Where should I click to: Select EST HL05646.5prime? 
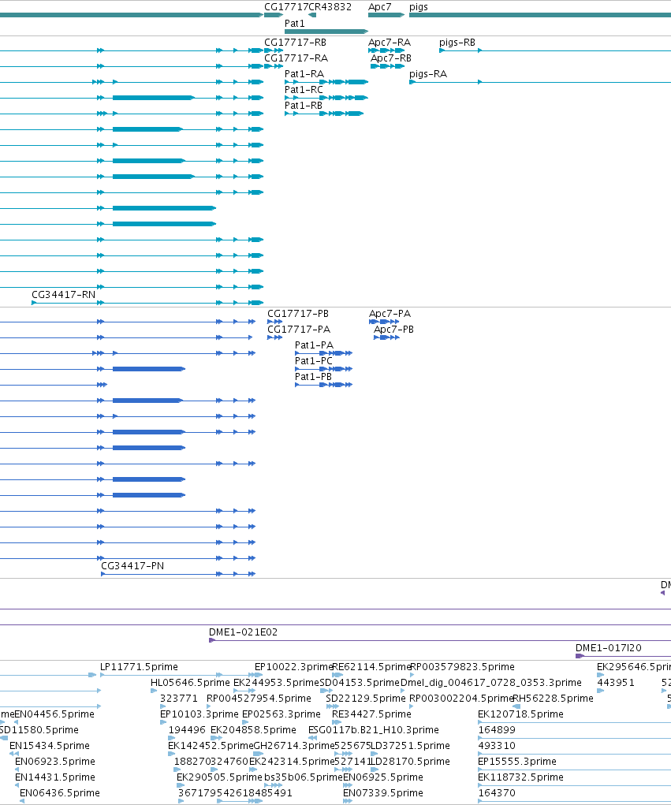coord(190,683)
